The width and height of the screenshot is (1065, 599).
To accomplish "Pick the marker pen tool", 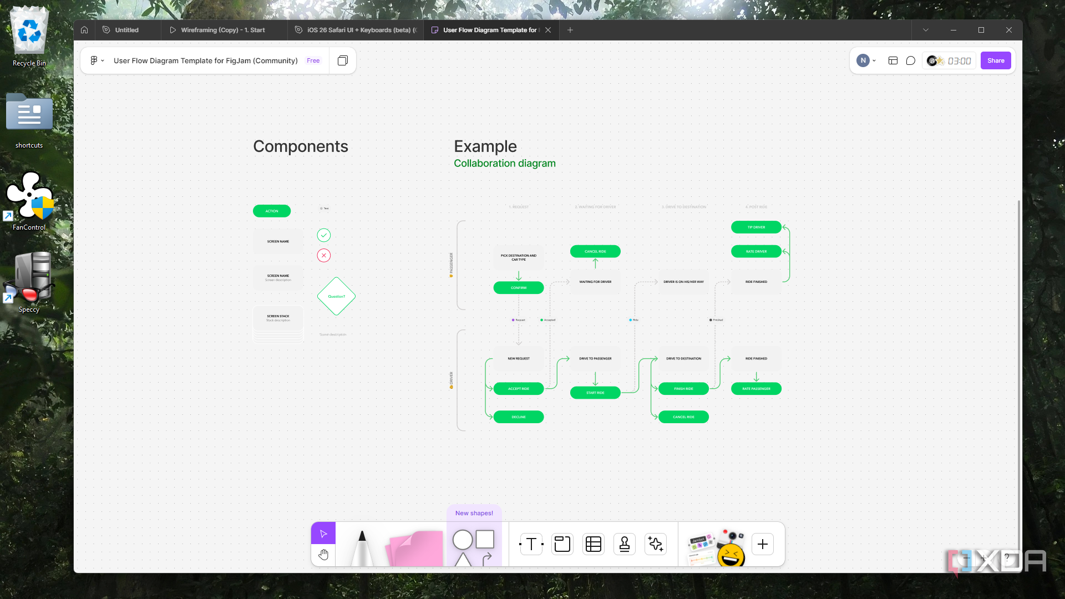I will pyautogui.click(x=362, y=548).
